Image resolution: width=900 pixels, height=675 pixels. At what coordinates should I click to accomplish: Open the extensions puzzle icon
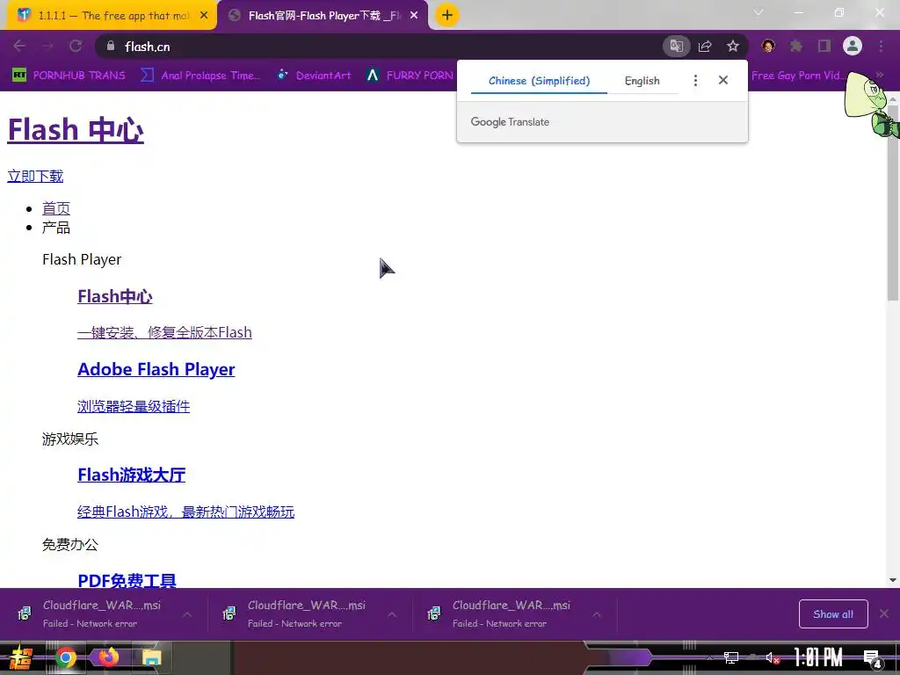tap(795, 46)
